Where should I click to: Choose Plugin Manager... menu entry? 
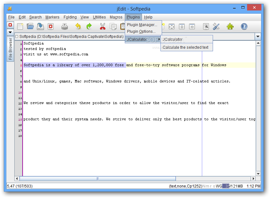(143, 25)
